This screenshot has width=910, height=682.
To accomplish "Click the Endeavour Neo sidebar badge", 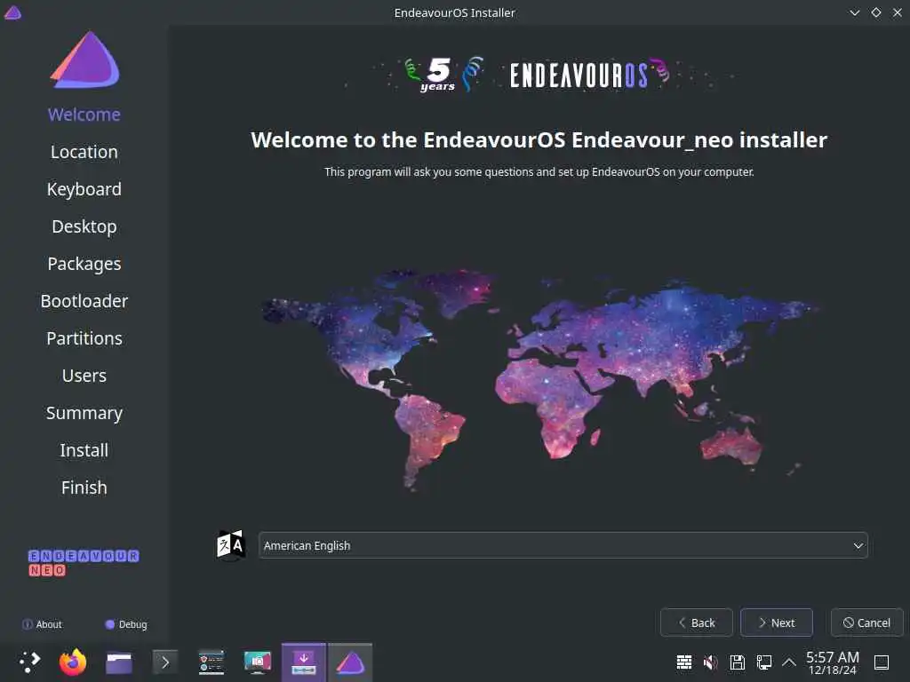I will point(84,563).
